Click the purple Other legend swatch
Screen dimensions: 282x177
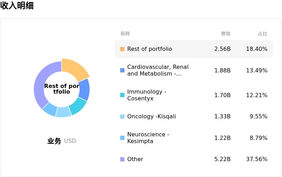[122, 159]
